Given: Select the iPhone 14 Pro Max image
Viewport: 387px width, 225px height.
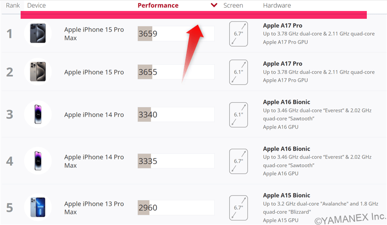Looking at the screenshot, I should pyautogui.click(x=38, y=161).
